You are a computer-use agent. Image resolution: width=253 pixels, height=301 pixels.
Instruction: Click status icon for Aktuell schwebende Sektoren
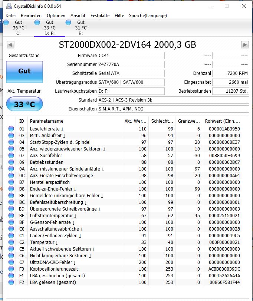click(x=11, y=249)
